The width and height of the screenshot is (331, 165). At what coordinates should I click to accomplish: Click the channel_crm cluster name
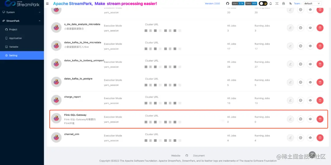click(71, 134)
